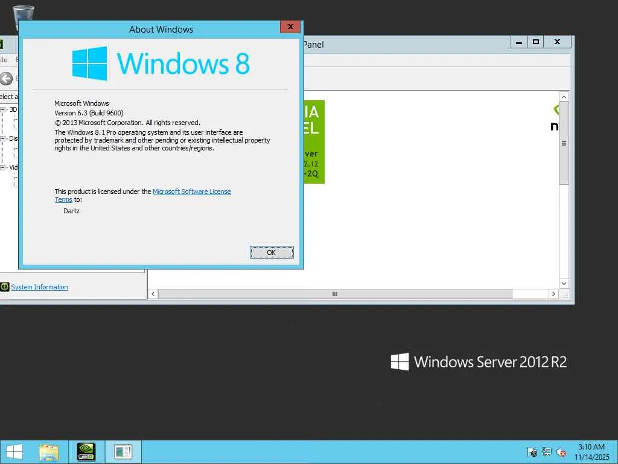Click the vertical scrollbar up arrow
Viewport: 618px width, 464px height.
click(564, 97)
